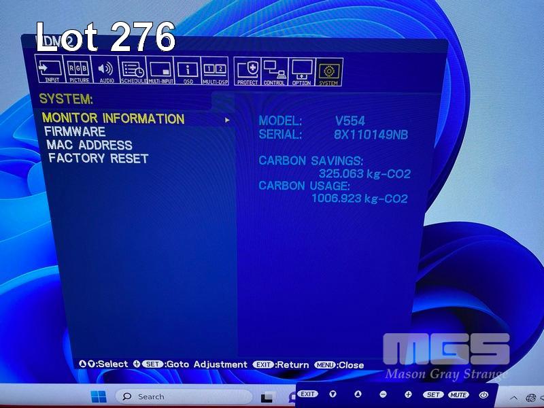
Task: Expand the arrow beside MONITOR INFORMATION
Action: (x=228, y=120)
